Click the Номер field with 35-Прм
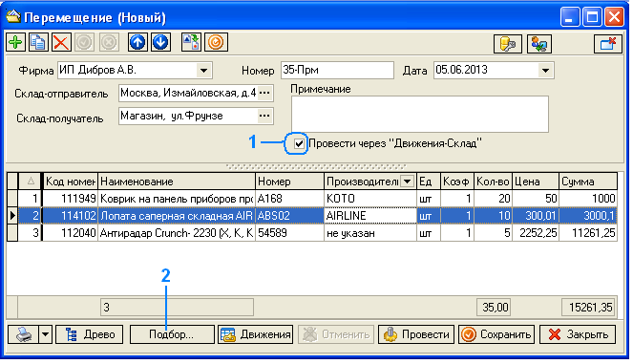 337,71
